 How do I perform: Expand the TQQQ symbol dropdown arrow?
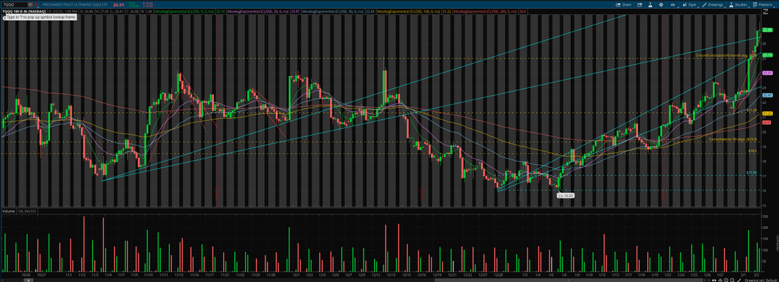pos(30,5)
